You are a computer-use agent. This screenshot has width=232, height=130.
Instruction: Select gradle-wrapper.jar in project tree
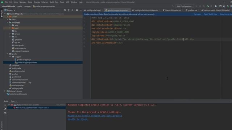pyautogui.click(x=24, y=60)
